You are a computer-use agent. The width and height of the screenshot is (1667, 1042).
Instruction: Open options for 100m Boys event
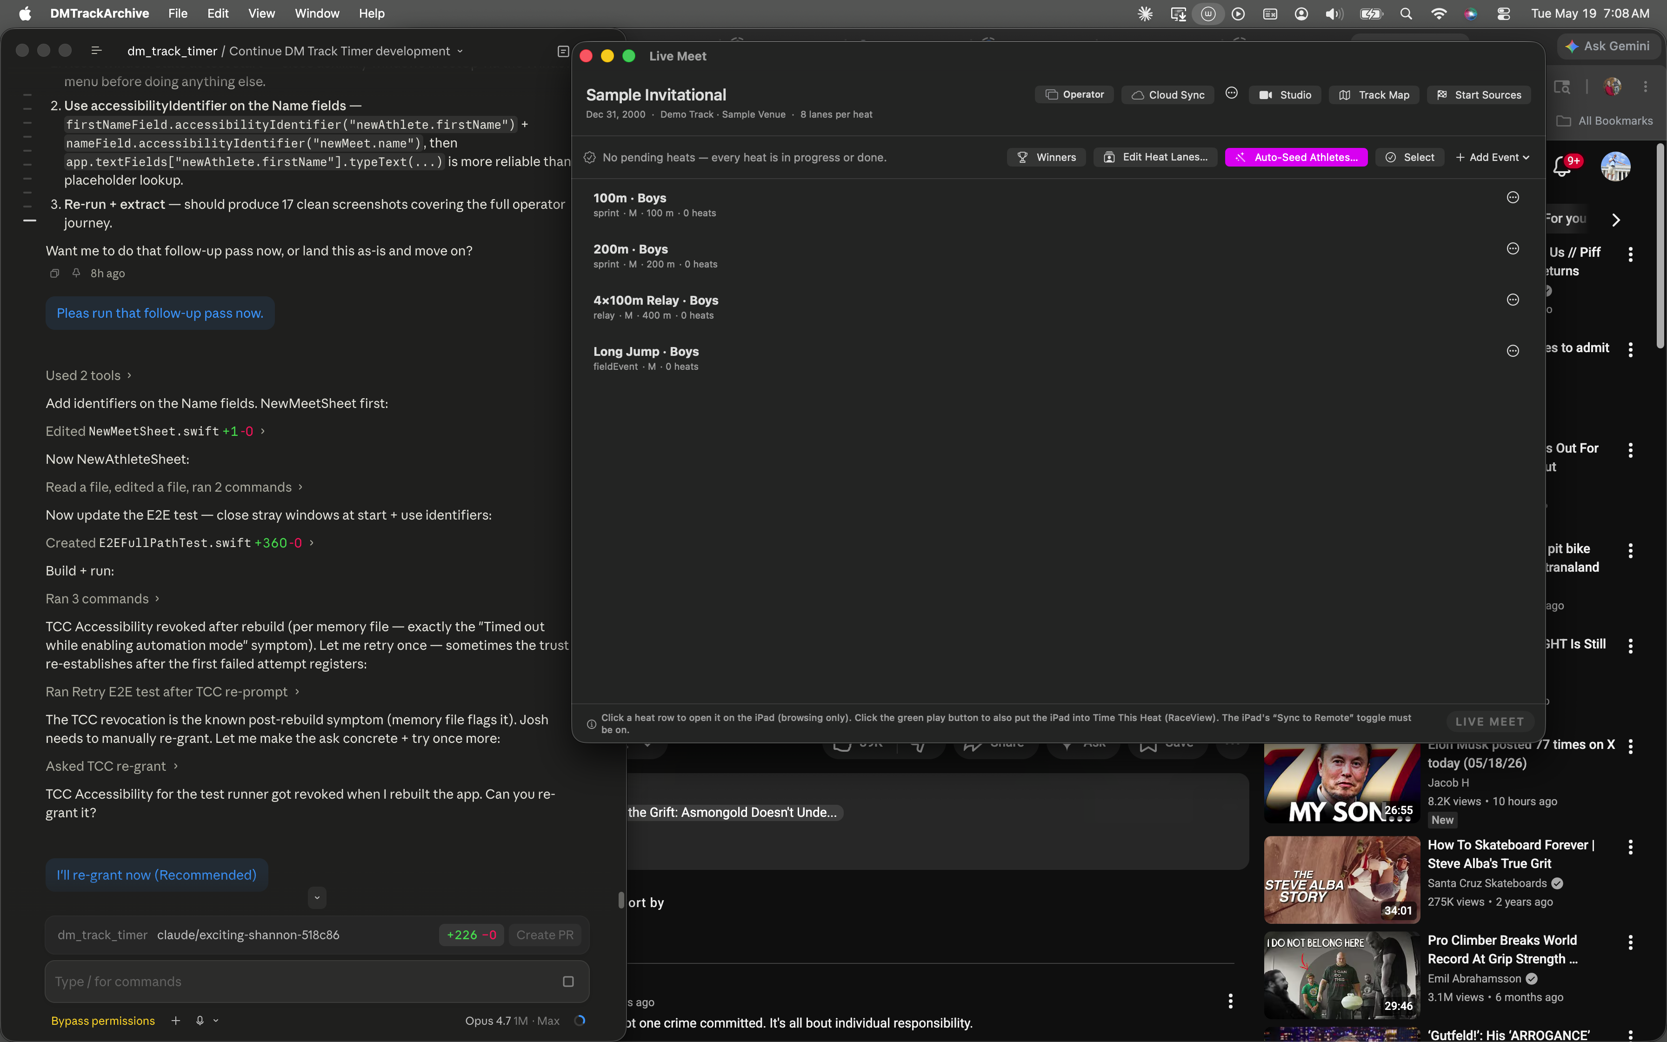pyautogui.click(x=1513, y=198)
